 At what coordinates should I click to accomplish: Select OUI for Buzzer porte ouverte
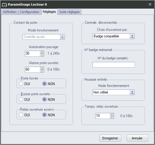[x=21, y=99]
